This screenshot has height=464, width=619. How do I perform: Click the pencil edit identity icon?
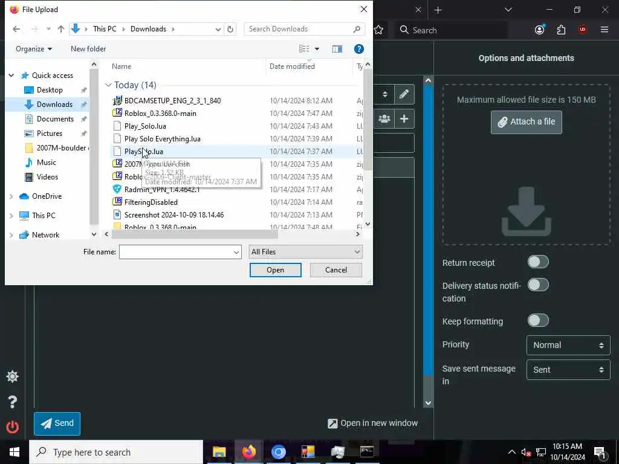coord(404,94)
